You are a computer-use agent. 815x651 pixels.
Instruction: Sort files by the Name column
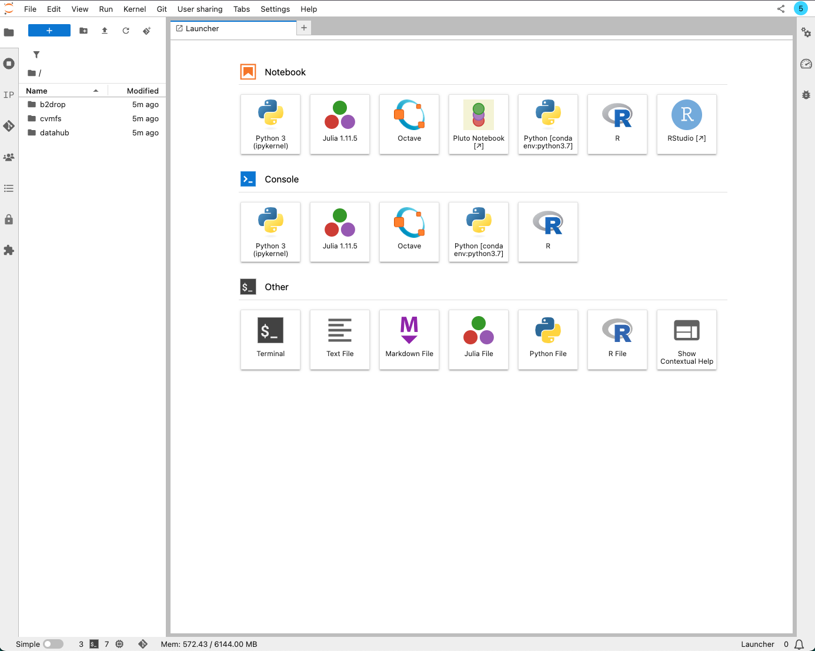tap(63, 91)
